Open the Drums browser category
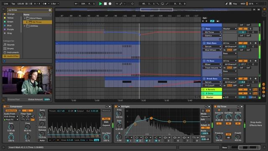Screen dimensions: 268x151 pyautogui.click(x=10, y=49)
